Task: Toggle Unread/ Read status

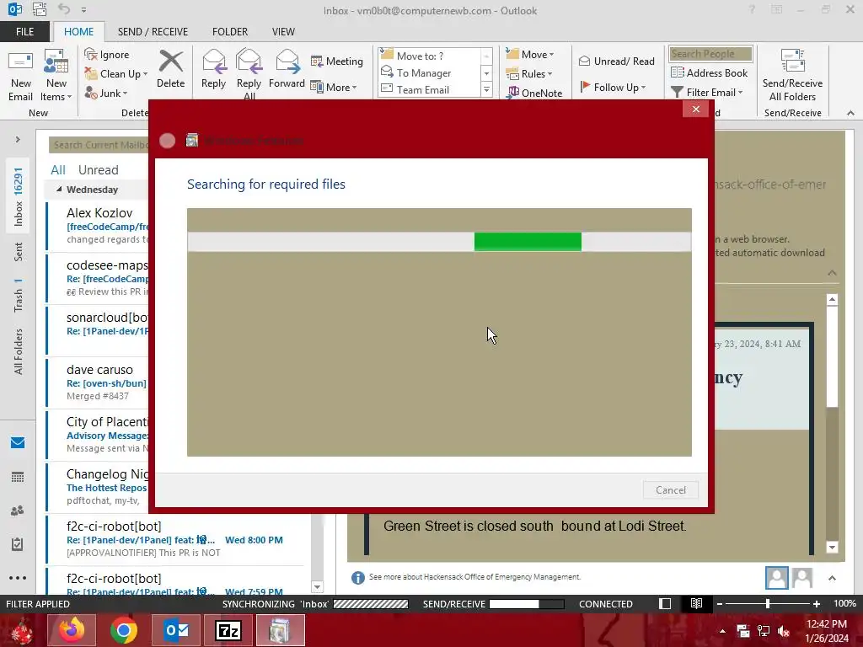Action: point(616,61)
